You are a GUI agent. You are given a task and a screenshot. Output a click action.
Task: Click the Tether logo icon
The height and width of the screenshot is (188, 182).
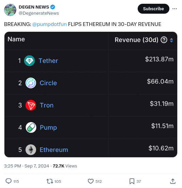29,61
